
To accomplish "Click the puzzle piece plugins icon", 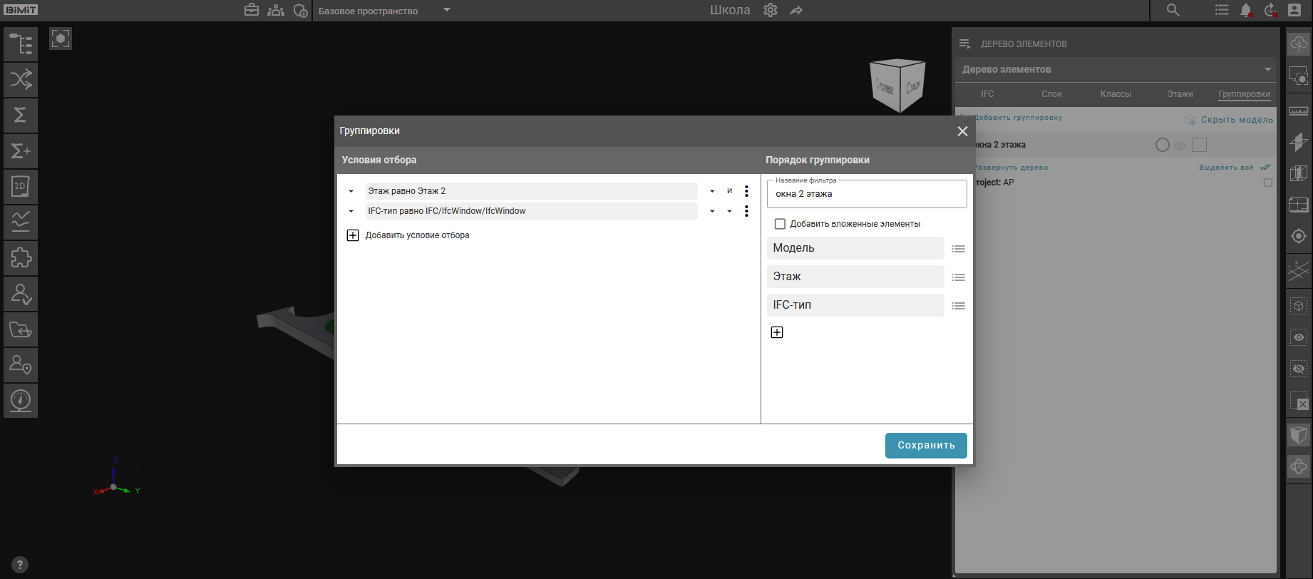I will (x=21, y=258).
